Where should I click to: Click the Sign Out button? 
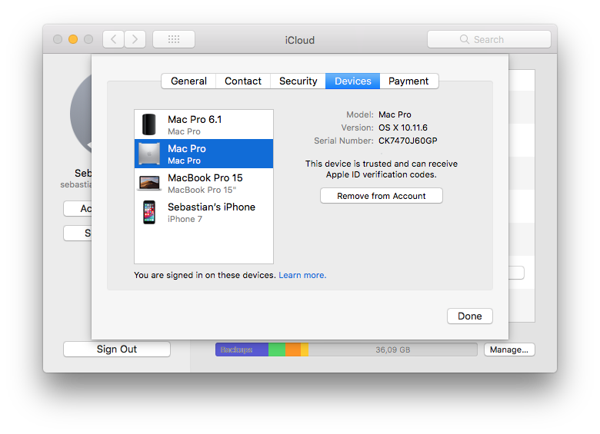pyautogui.click(x=117, y=350)
